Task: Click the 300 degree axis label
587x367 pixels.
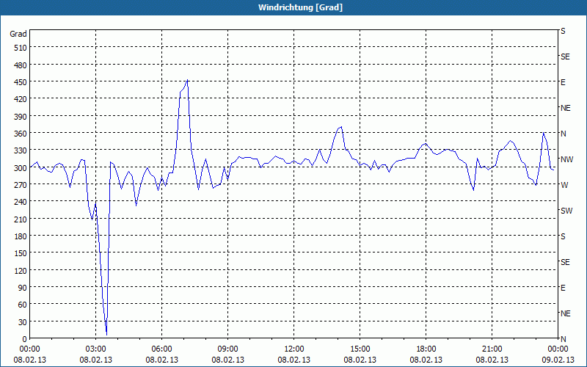Action: pos(21,168)
